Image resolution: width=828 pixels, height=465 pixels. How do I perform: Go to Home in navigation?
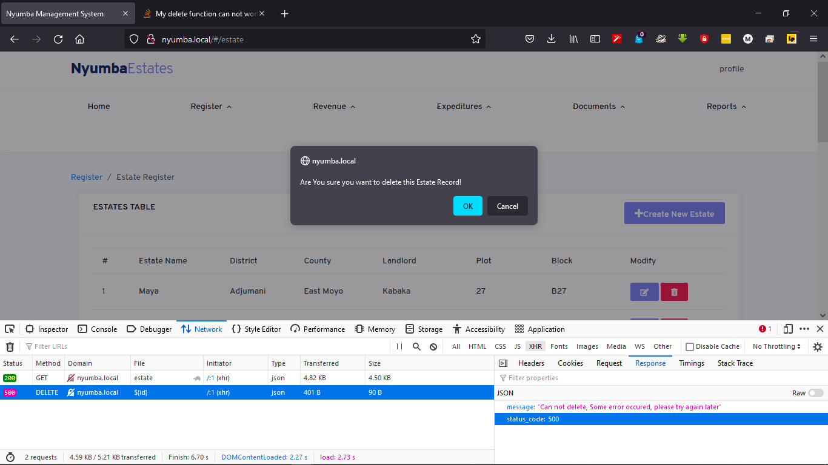click(99, 106)
